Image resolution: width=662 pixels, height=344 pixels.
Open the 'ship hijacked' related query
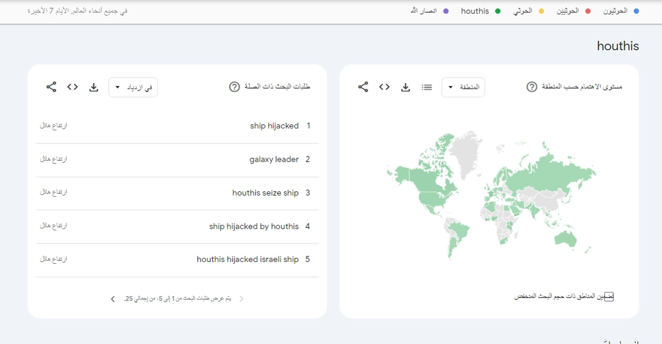[274, 126]
